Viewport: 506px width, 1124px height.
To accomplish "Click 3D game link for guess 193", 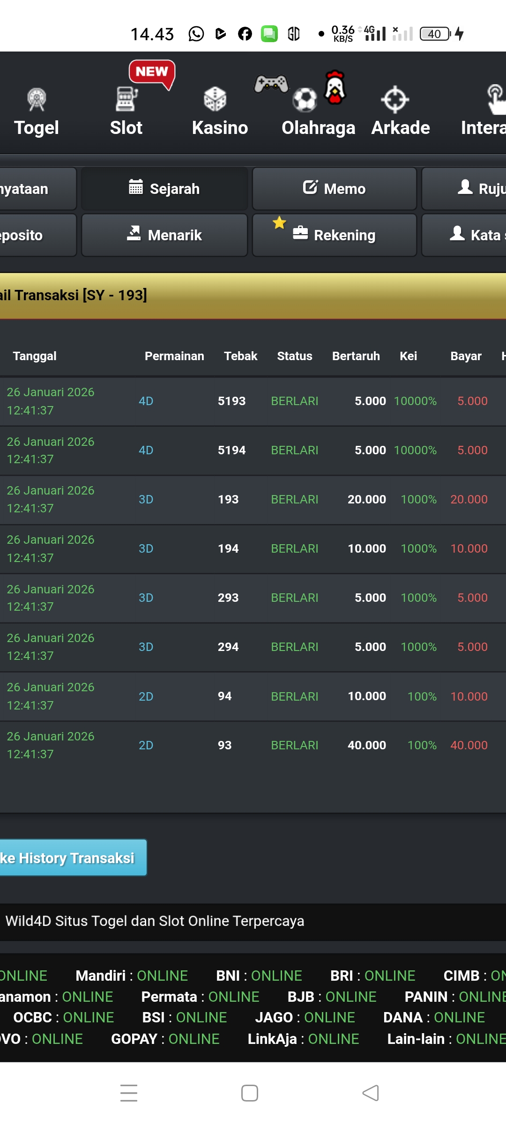I will [x=146, y=500].
